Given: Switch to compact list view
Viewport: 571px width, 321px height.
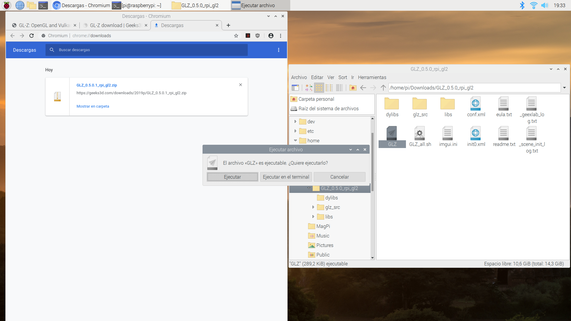Looking at the screenshot, I should coord(329,88).
